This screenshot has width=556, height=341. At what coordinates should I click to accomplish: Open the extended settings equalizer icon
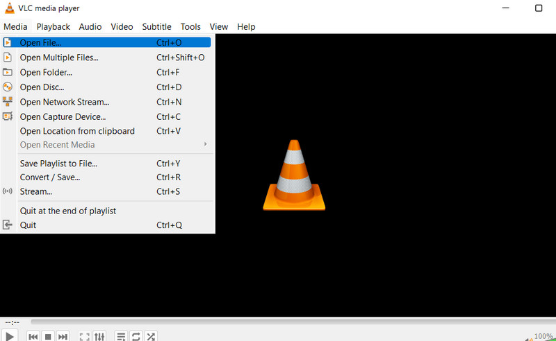[x=100, y=337]
